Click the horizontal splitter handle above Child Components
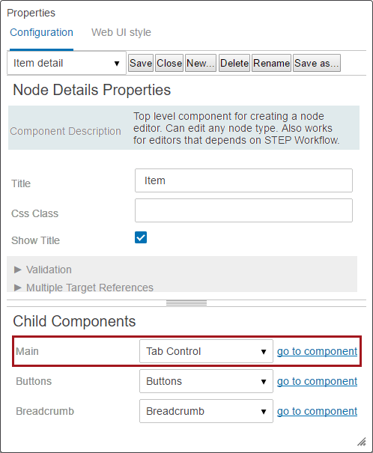Image resolution: width=373 pixels, height=453 pixels. point(186,302)
